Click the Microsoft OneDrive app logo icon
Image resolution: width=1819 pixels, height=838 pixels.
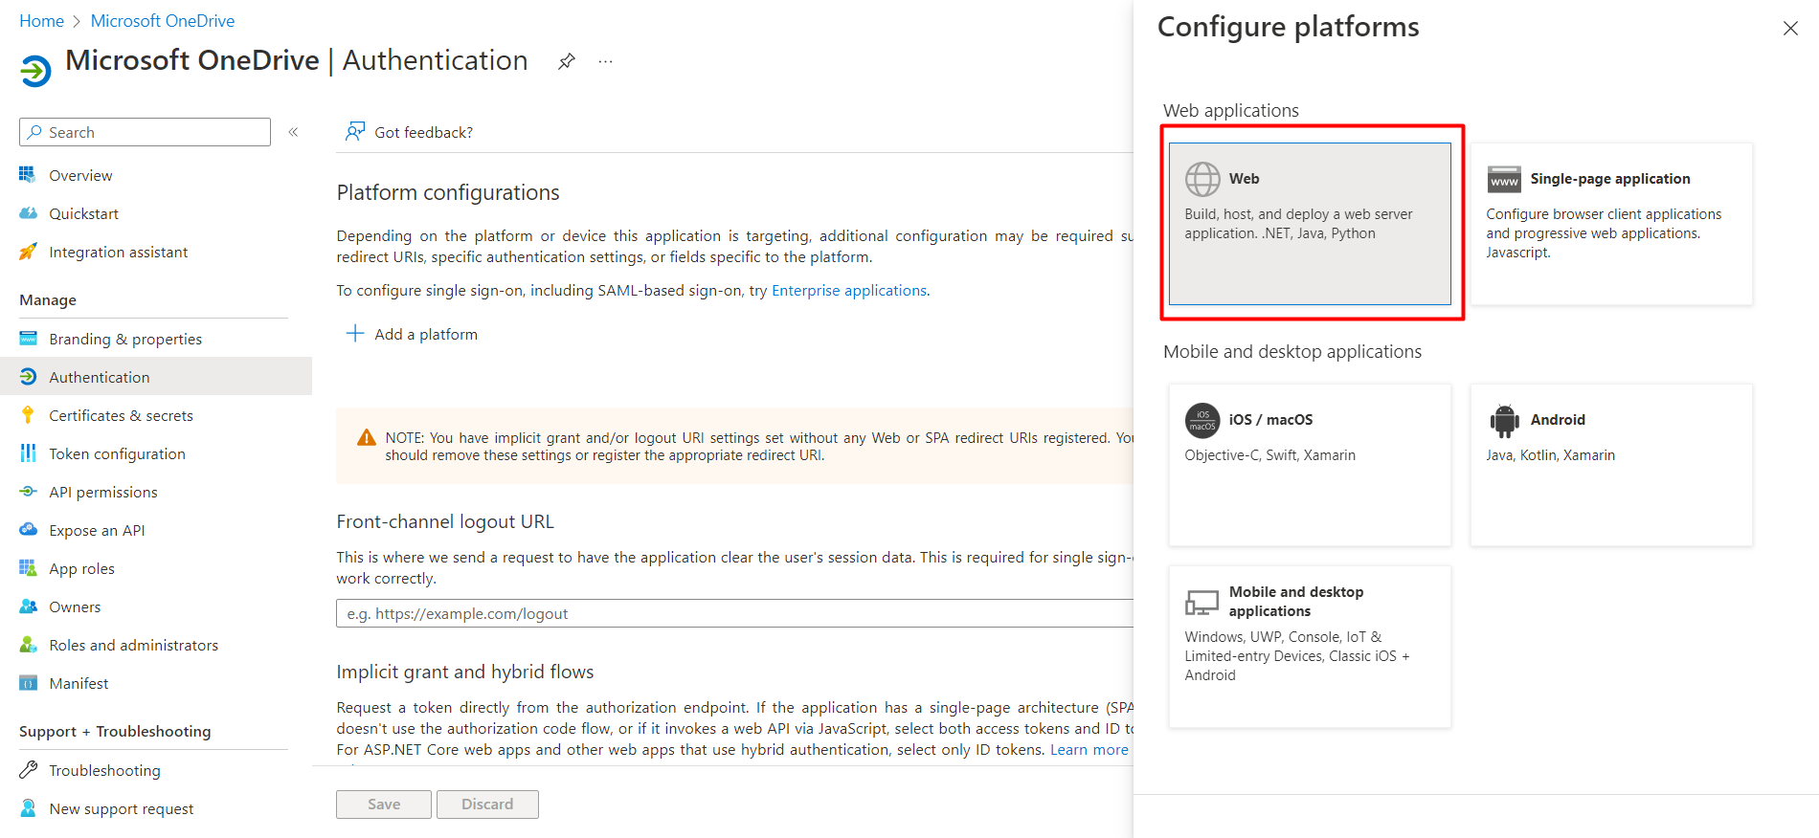[35, 71]
